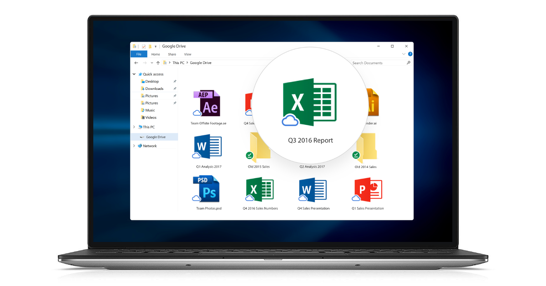Image resolution: width=546 pixels, height=286 pixels.
Task: Click the Forward navigation arrow
Action: tap(144, 63)
